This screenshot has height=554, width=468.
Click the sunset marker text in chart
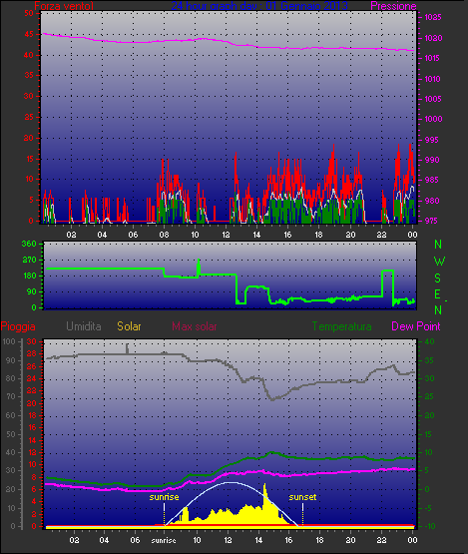[x=302, y=497]
